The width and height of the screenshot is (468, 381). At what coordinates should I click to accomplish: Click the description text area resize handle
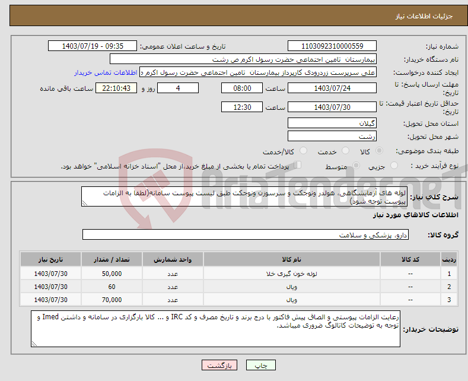point(85,203)
